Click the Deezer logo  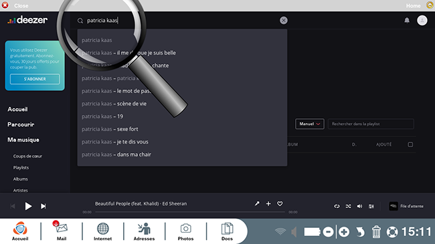coord(27,20)
